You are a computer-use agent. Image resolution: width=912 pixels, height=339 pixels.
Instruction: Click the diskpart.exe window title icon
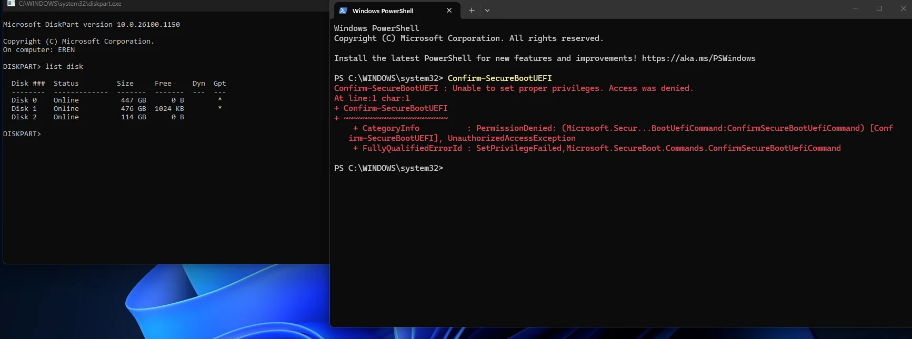(x=11, y=4)
